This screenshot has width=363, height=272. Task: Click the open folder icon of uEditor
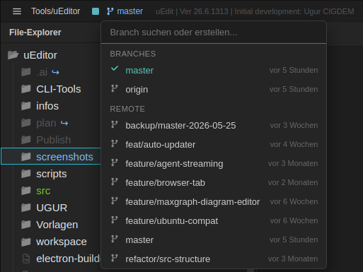13,55
